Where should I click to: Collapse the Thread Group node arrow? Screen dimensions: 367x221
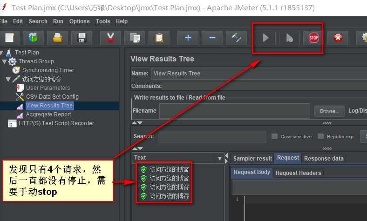[x=5, y=61]
